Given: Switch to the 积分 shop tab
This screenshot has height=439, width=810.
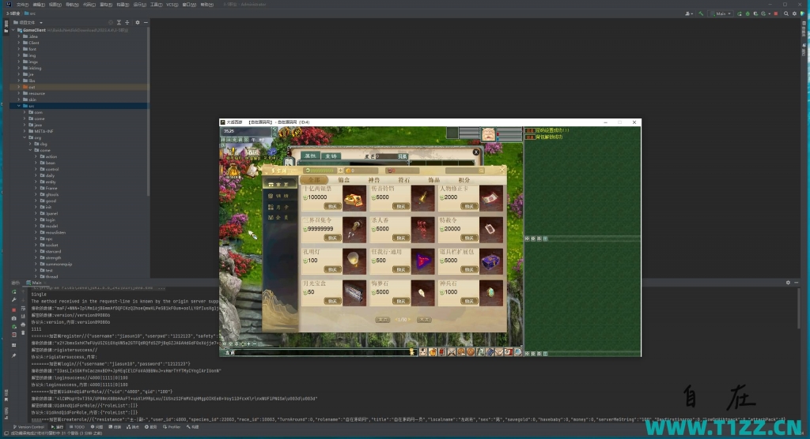Looking at the screenshot, I should point(464,180).
